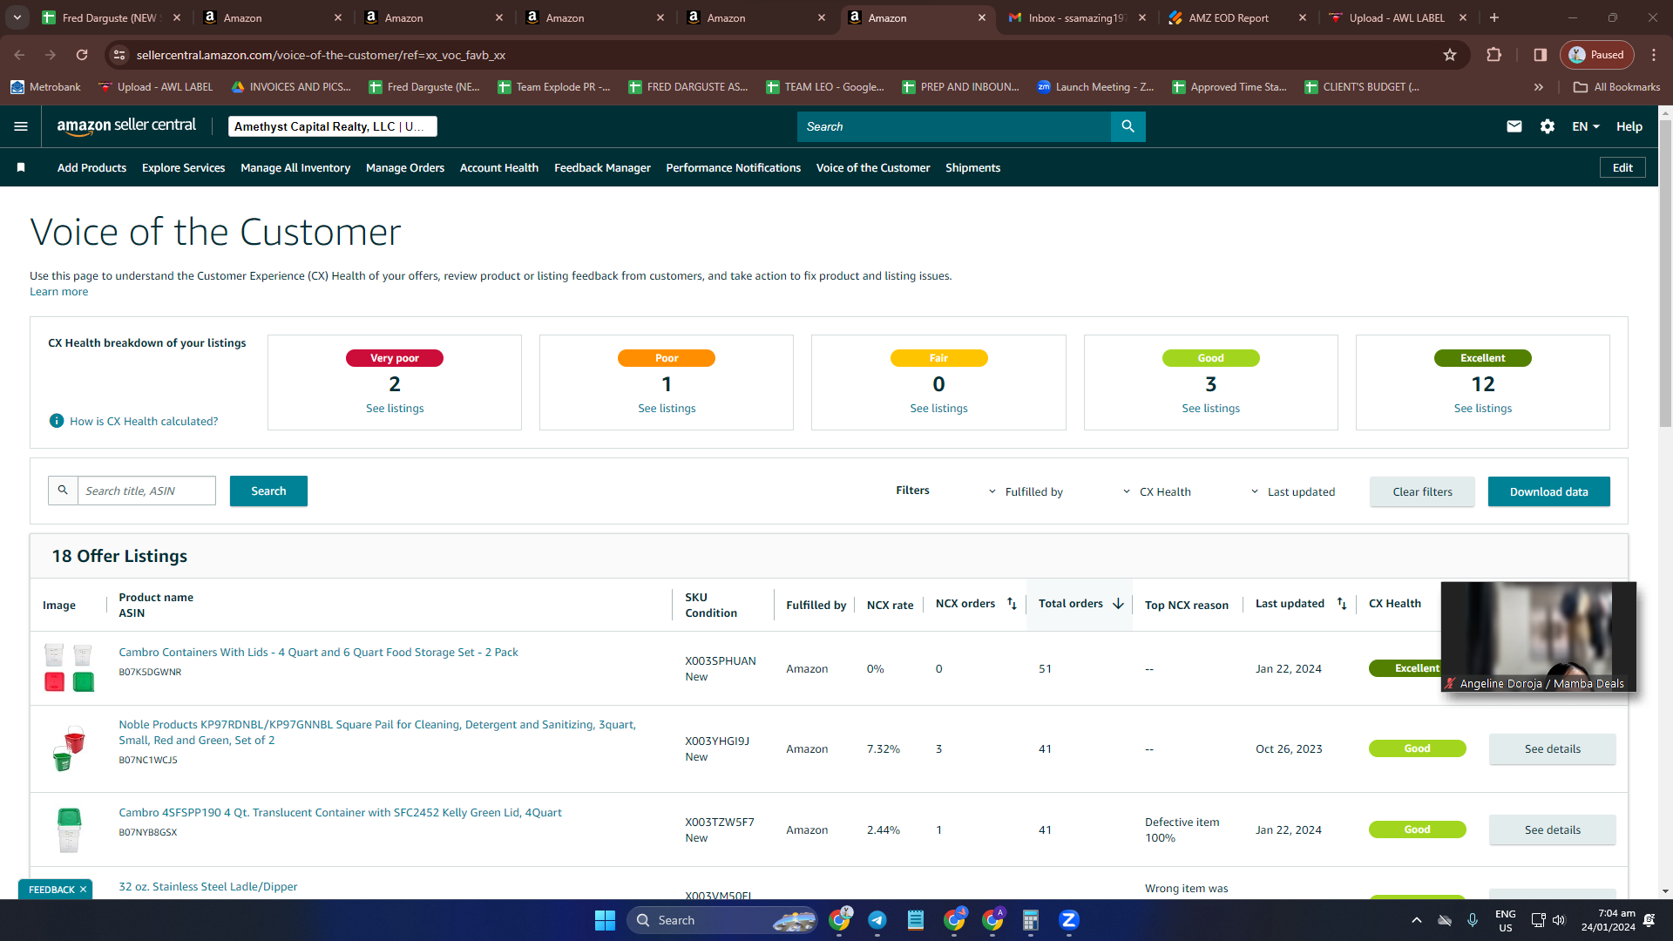
Task: Open the tab search dropdown arrow
Action: (17, 17)
